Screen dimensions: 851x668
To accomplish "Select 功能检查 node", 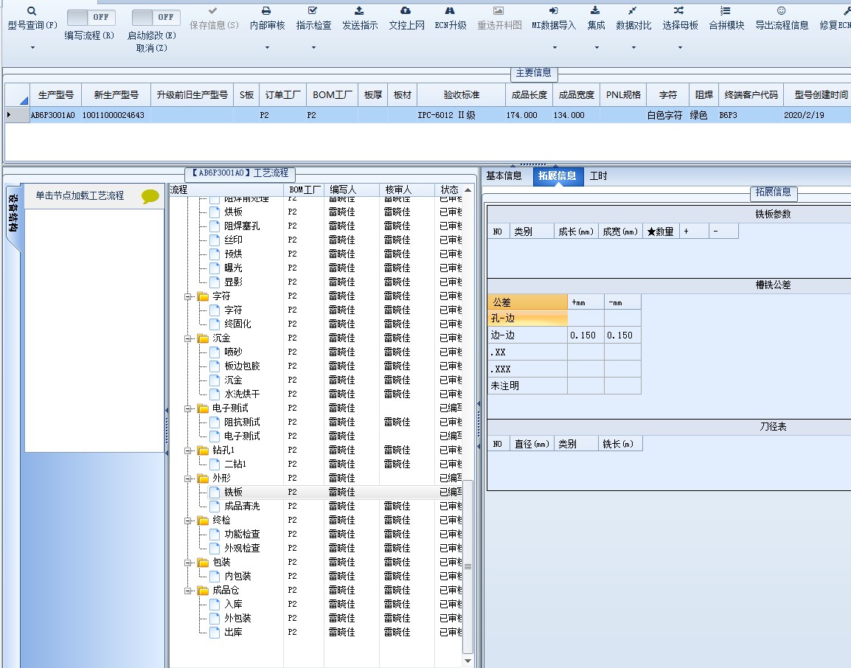I will coord(242,535).
